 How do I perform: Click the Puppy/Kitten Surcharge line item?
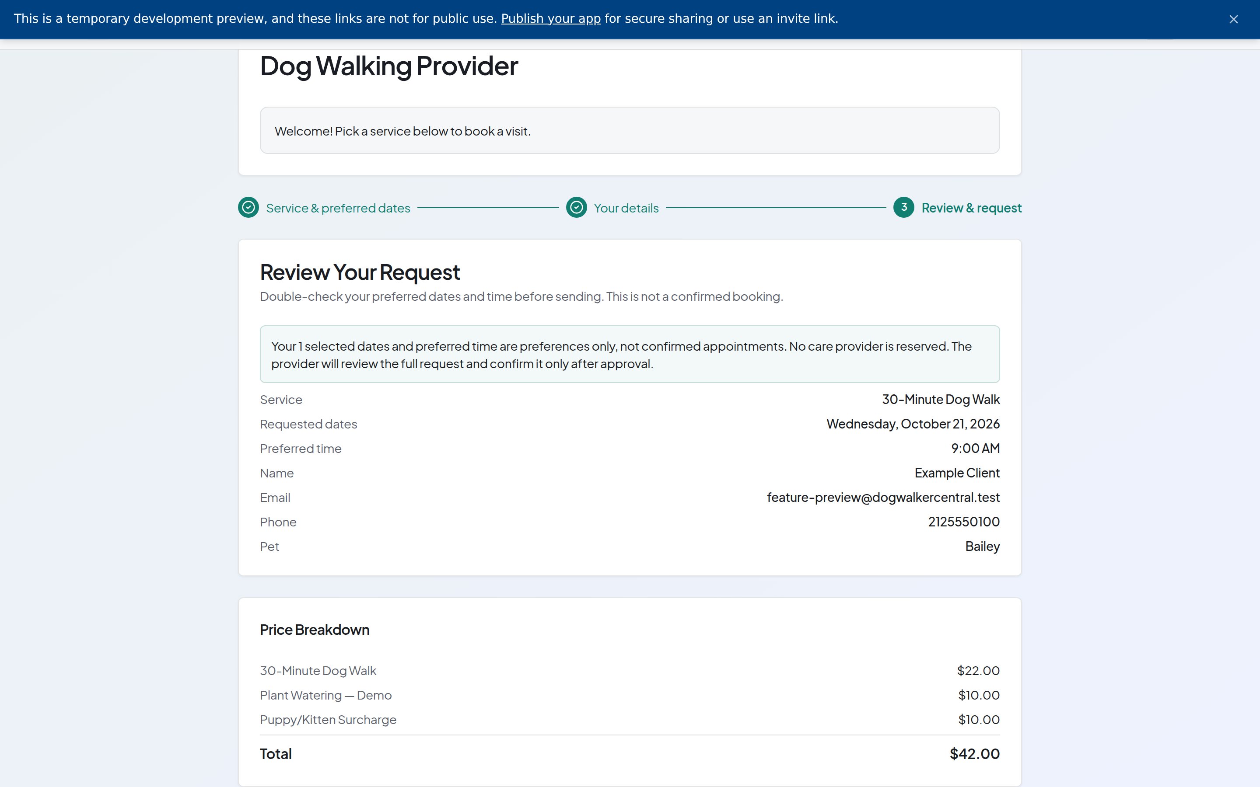click(x=328, y=720)
